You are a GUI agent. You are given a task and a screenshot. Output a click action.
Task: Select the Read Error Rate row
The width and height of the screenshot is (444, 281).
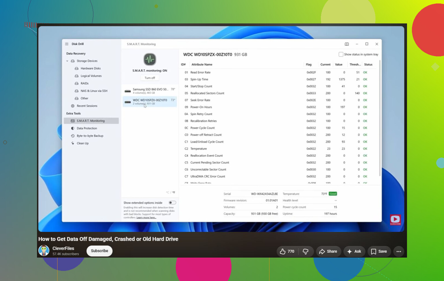coord(279,73)
